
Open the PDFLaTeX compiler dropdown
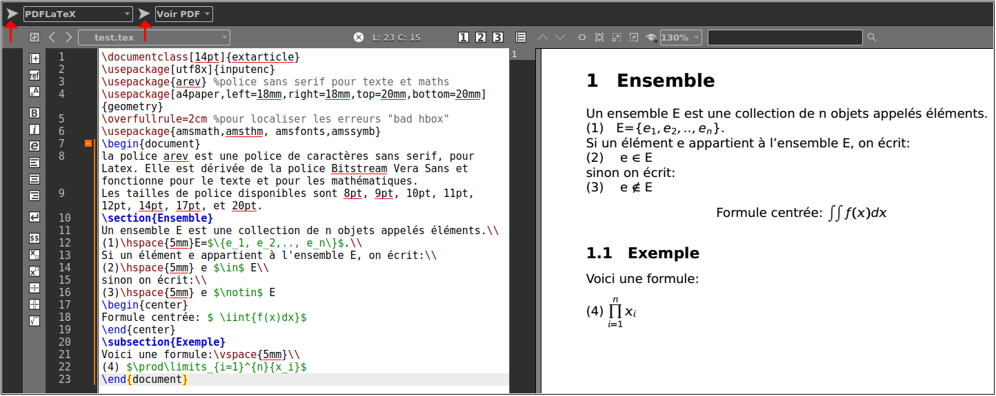[x=78, y=14]
